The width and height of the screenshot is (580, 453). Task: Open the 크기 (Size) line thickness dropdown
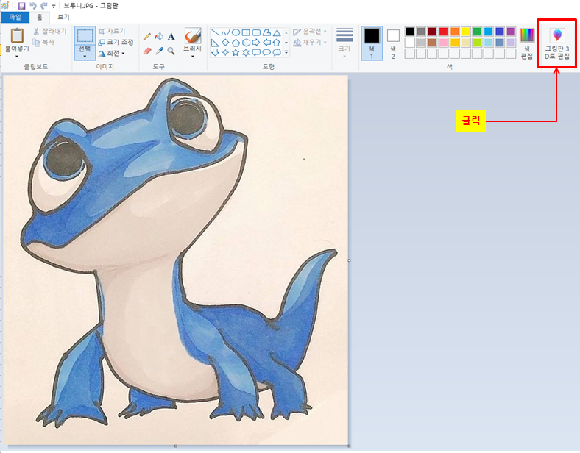coord(344,42)
